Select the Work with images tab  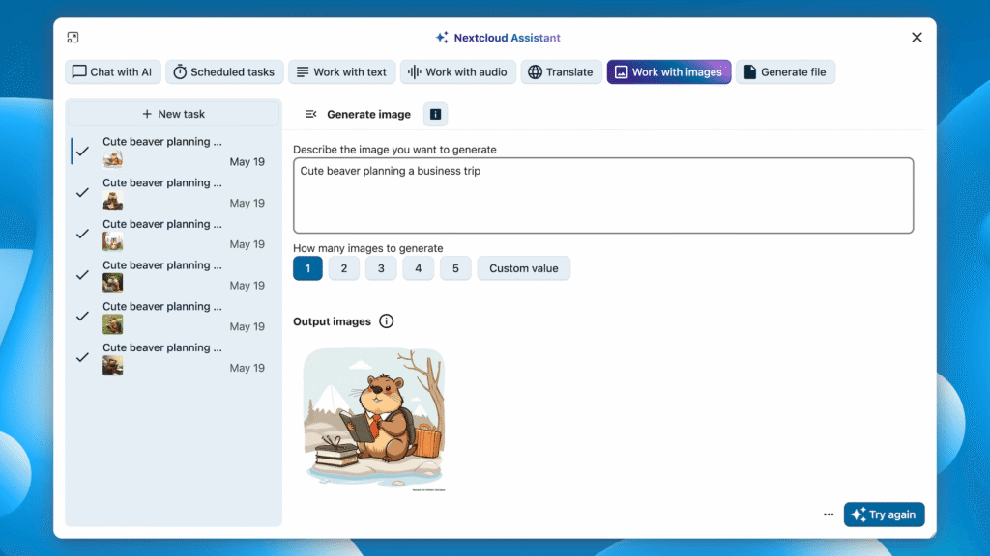click(x=669, y=71)
